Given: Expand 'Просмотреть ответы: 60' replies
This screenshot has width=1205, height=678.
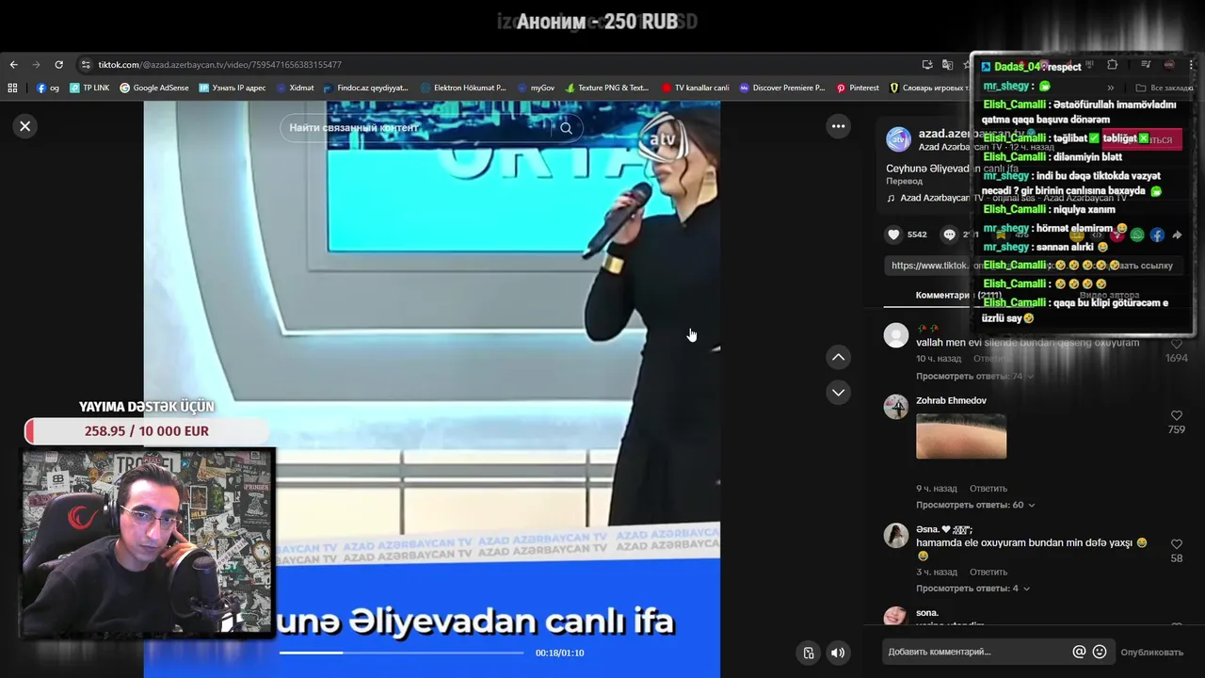Looking at the screenshot, I should [975, 505].
